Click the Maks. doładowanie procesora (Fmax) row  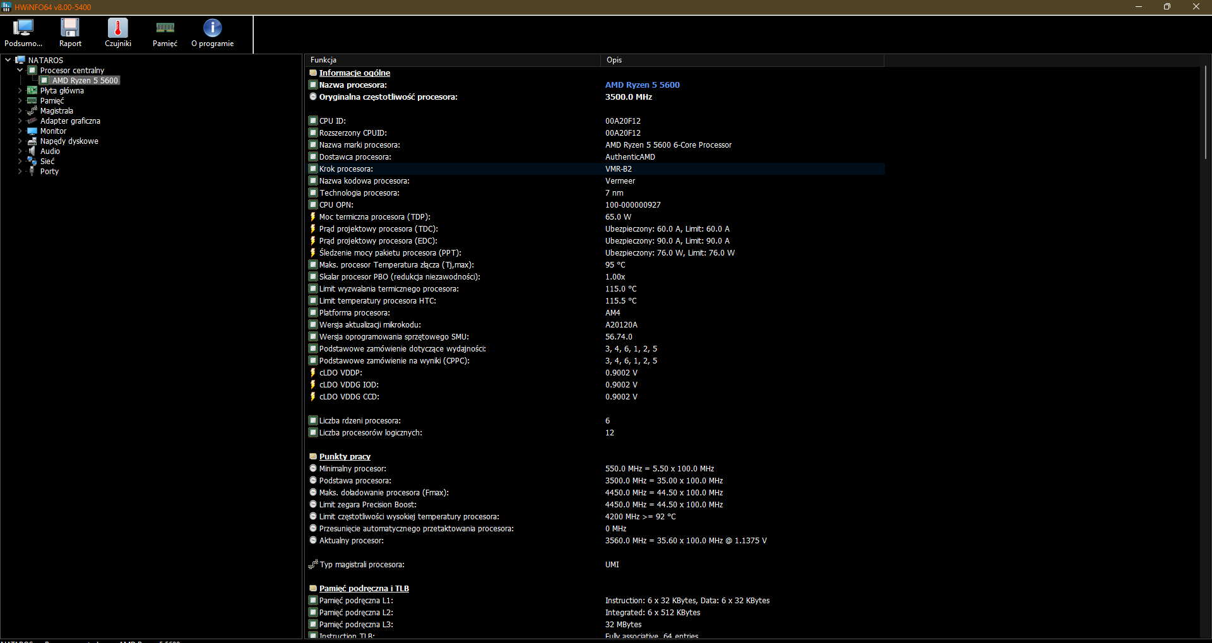(x=595, y=492)
